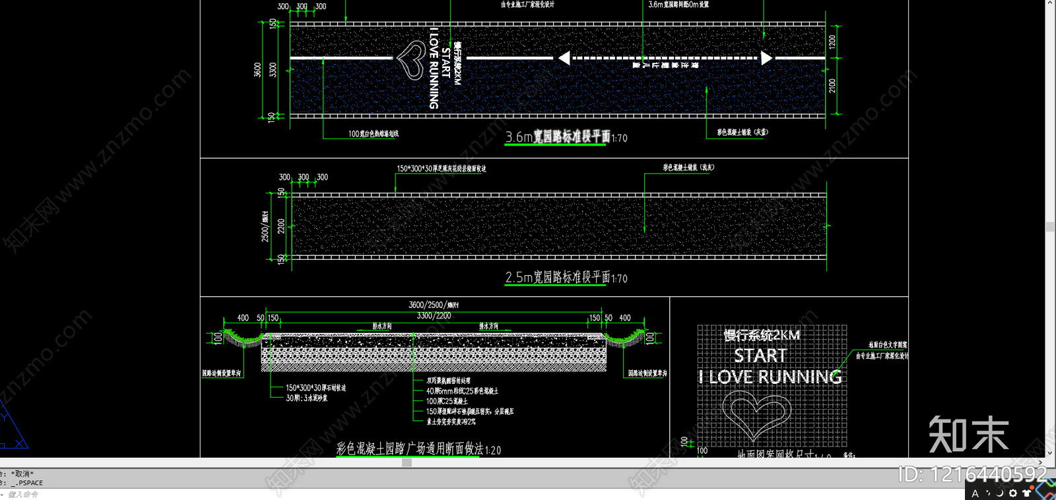
Task: Click the 2.5m宽园路标准段平面 drawing title
Action: (558, 277)
